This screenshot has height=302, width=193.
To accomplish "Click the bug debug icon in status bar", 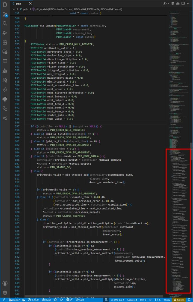I will point(55,300).
